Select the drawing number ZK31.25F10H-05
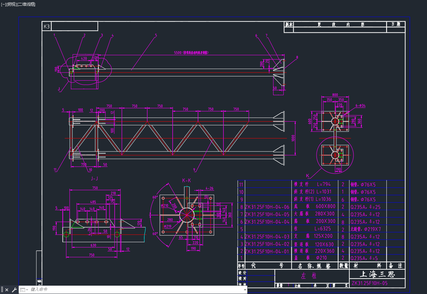 tap(370, 283)
